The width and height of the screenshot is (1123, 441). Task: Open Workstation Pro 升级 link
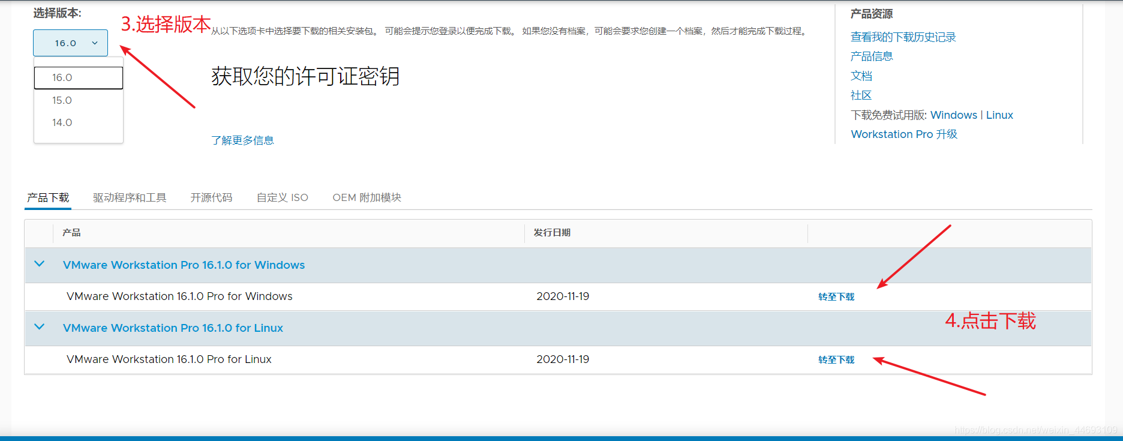pyautogui.click(x=904, y=134)
